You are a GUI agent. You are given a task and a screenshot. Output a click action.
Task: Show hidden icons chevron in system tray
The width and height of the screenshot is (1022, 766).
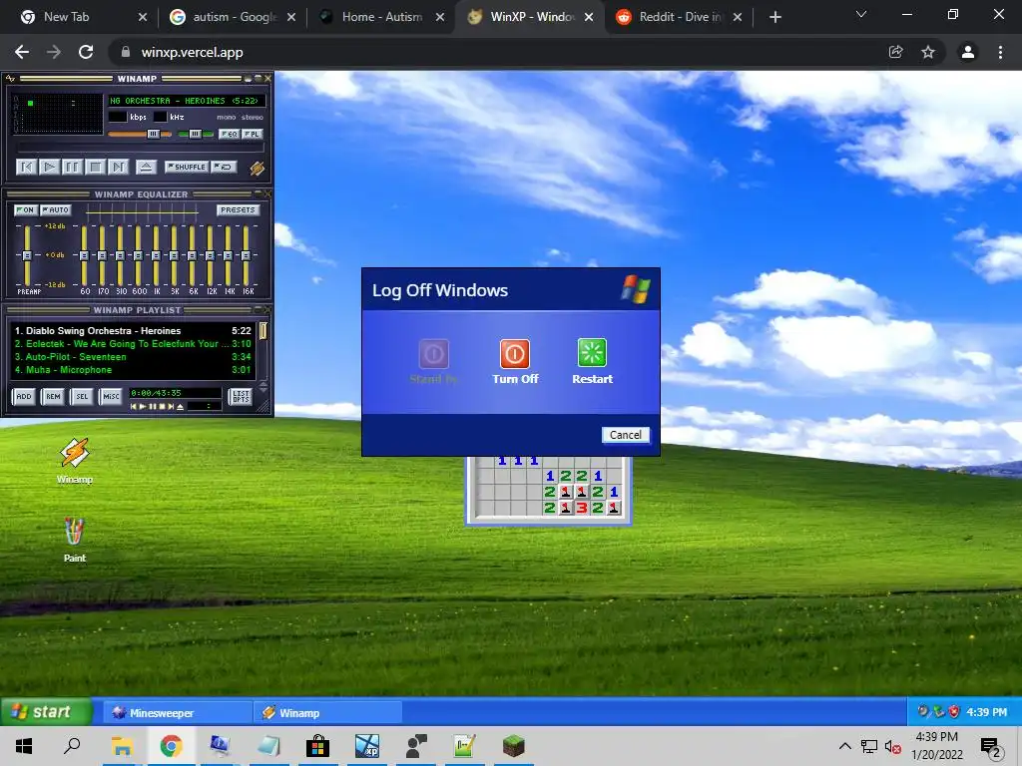[844, 746]
